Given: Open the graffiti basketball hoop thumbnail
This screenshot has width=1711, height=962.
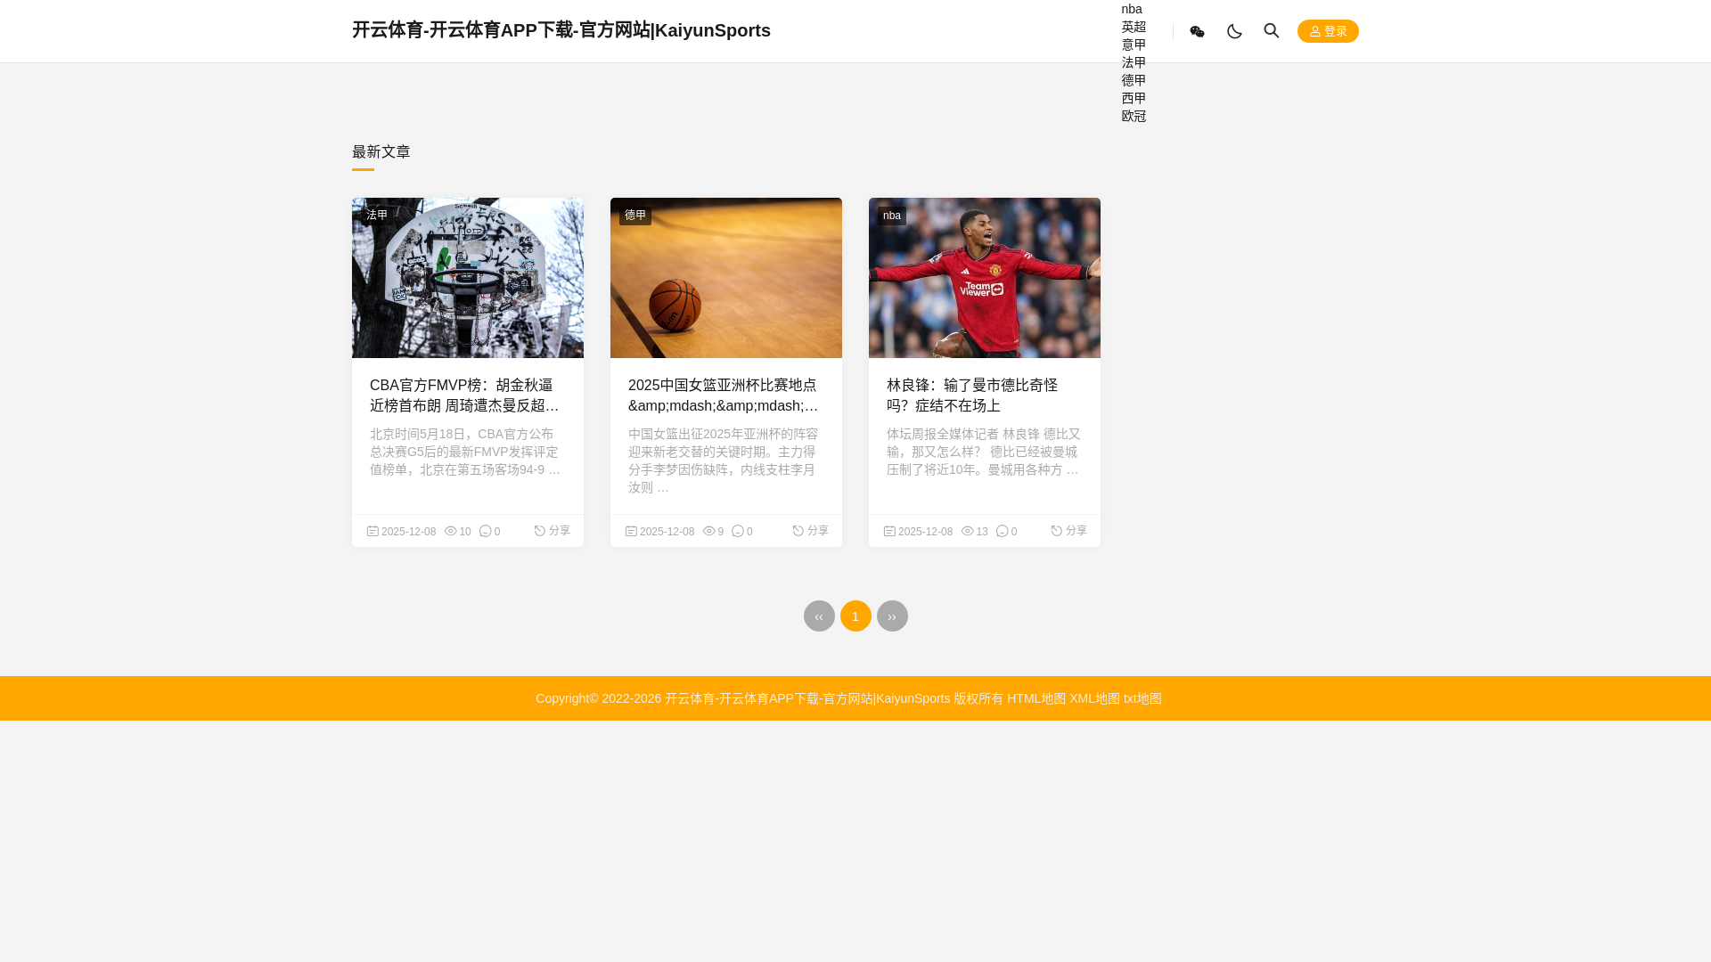Looking at the screenshot, I should [x=468, y=278].
